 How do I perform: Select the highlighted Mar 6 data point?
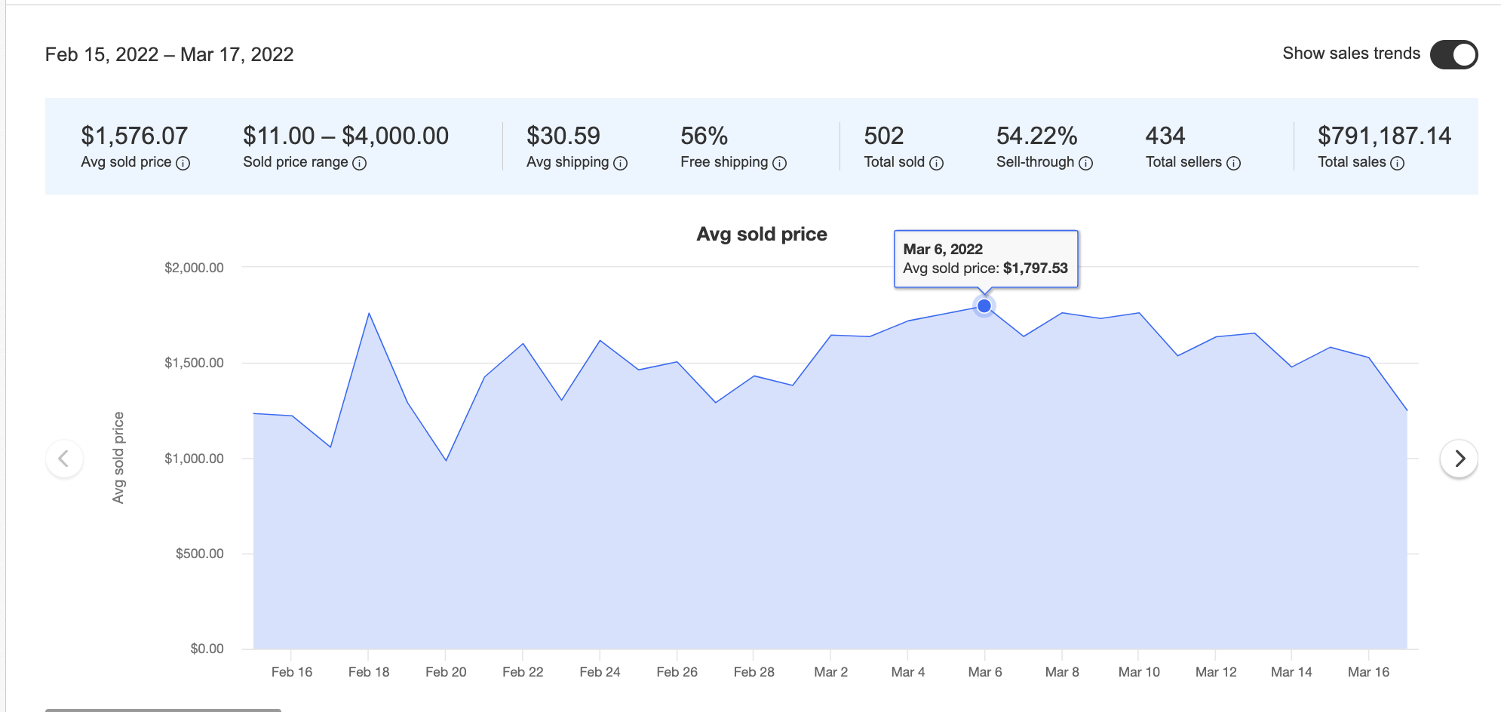984,305
